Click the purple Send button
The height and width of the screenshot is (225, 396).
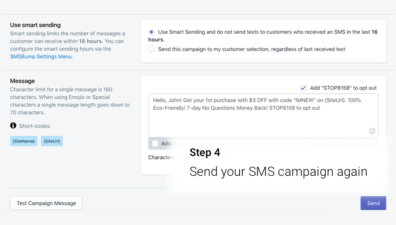tap(373, 203)
